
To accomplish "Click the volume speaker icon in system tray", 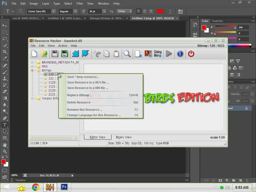I will point(227,187).
